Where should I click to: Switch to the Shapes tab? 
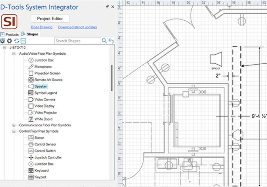click(30, 34)
